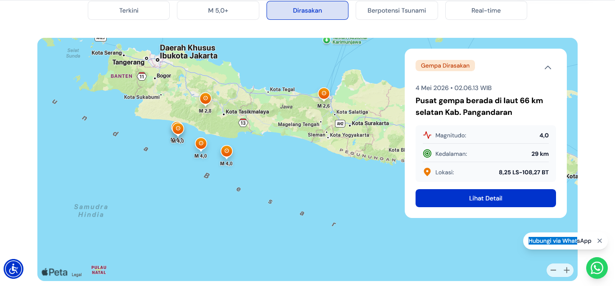The width and height of the screenshot is (615, 286).
Task: Open the Legal link on map
Action: coord(77,275)
